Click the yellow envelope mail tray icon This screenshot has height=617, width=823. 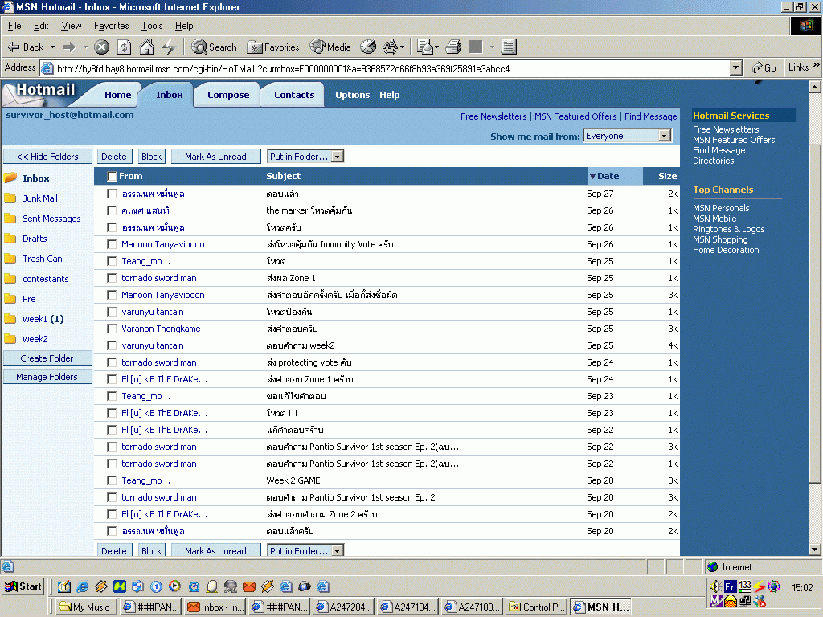coord(730,601)
